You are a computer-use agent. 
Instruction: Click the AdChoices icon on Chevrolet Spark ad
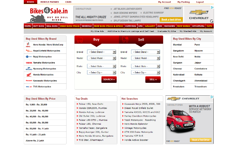tap(212, 97)
